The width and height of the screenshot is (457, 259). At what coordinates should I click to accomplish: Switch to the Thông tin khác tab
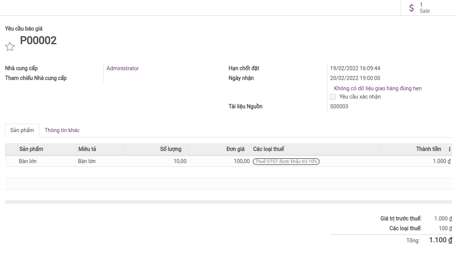coord(62,130)
